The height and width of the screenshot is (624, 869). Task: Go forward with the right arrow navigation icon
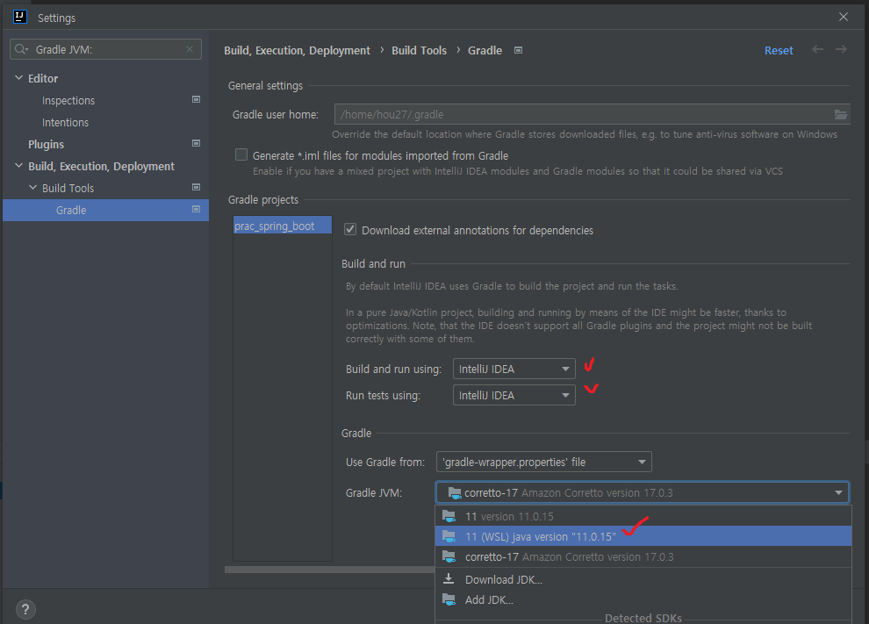coord(841,49)
